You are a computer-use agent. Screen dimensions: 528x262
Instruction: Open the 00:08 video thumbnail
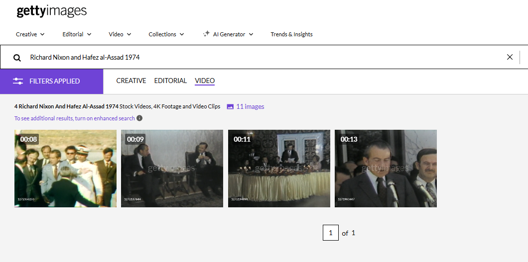[65, 169]
